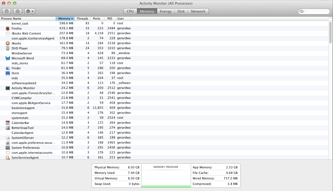Click the Inspect Process info button
The image size is (333, 191).
(x=17, y=11)
